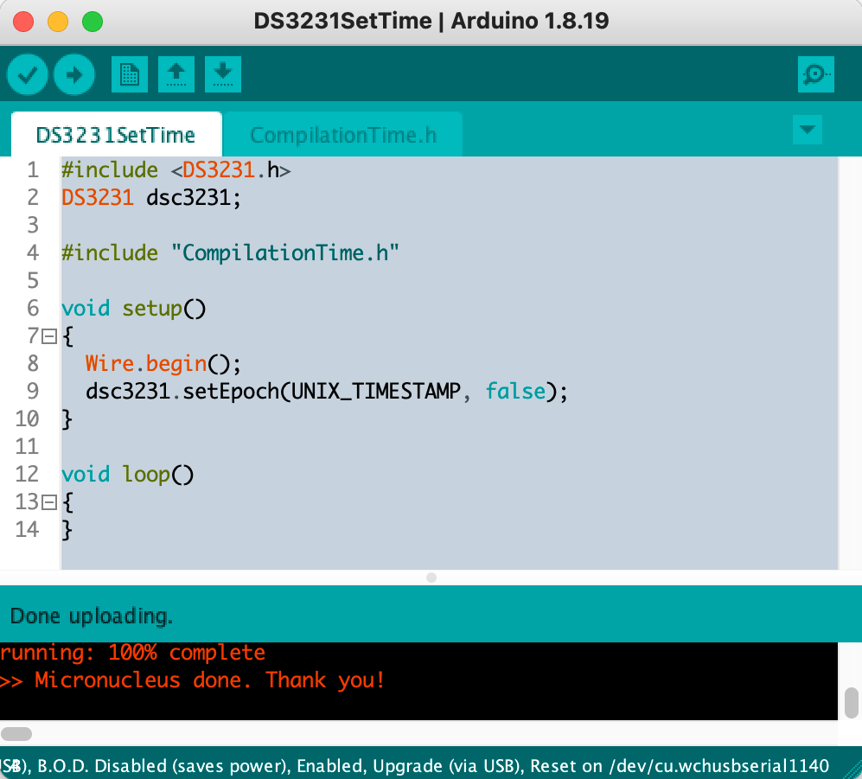The height and width of the screenshot is (779, 862).
Task: Click line number 11 in the gutter
Action: pyautogui.click(x=27, y=446)
